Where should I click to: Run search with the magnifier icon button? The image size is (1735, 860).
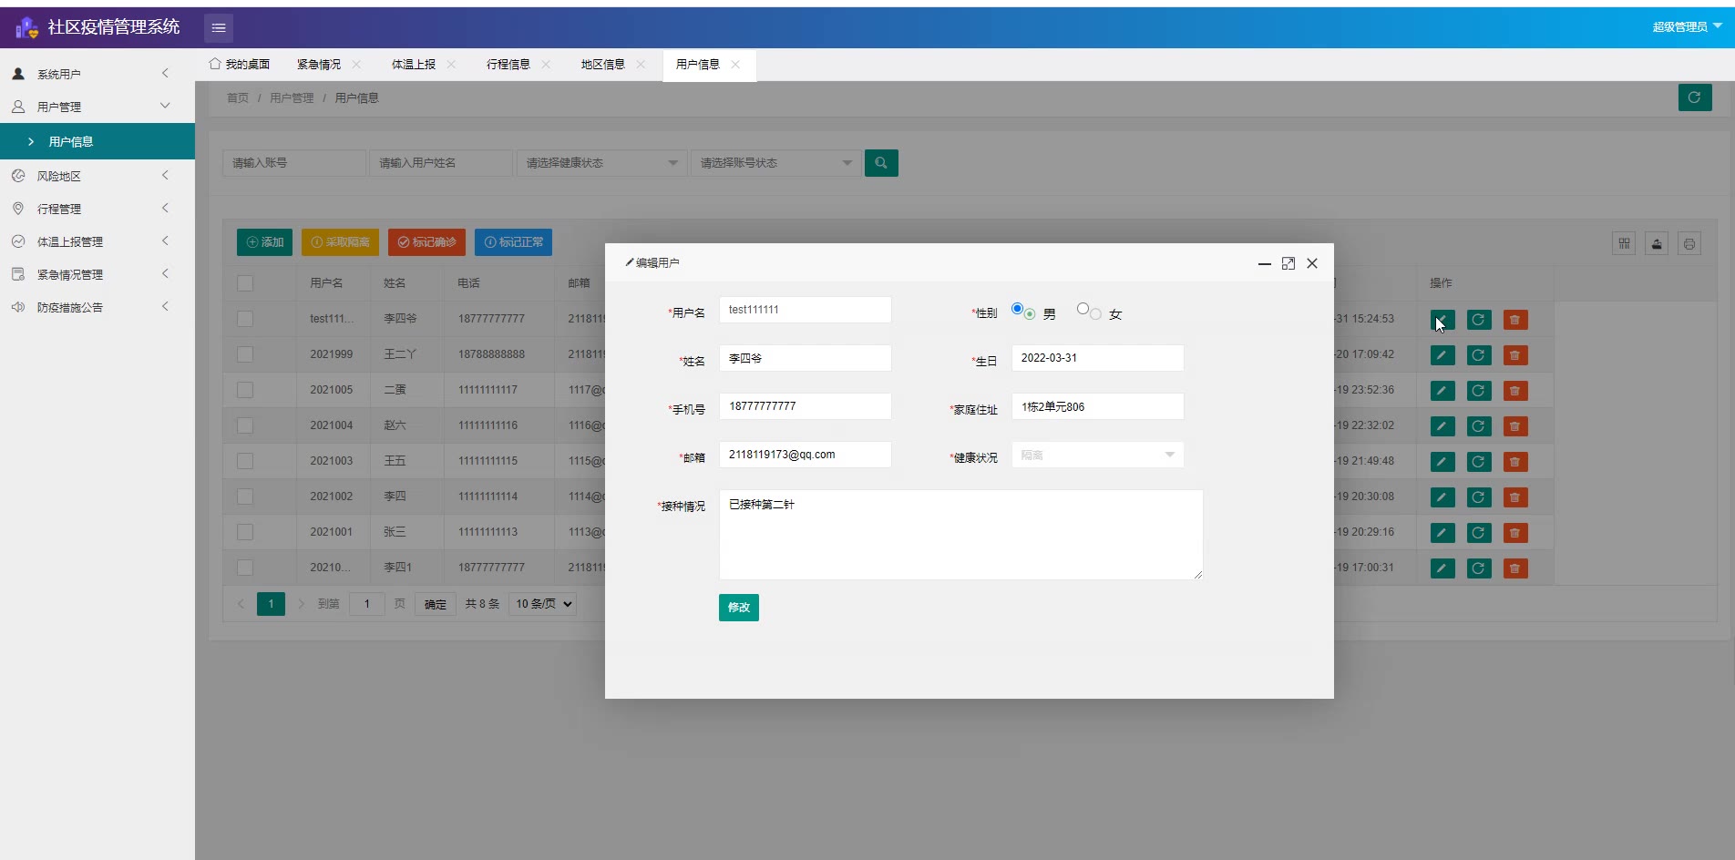(x=881, y=163)
